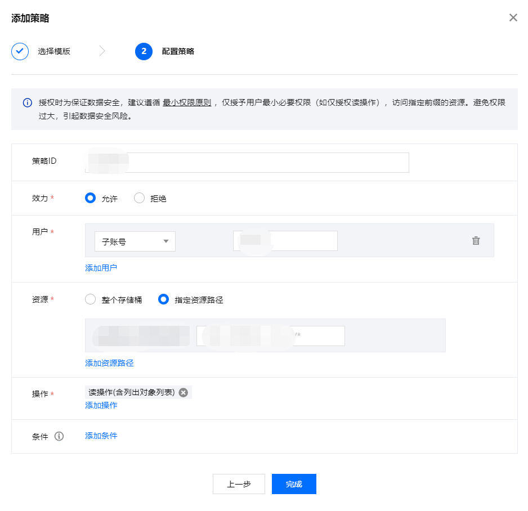528x511 pixels.
Task: Click the 添加资源路径 link
Action: coord(109,363)
